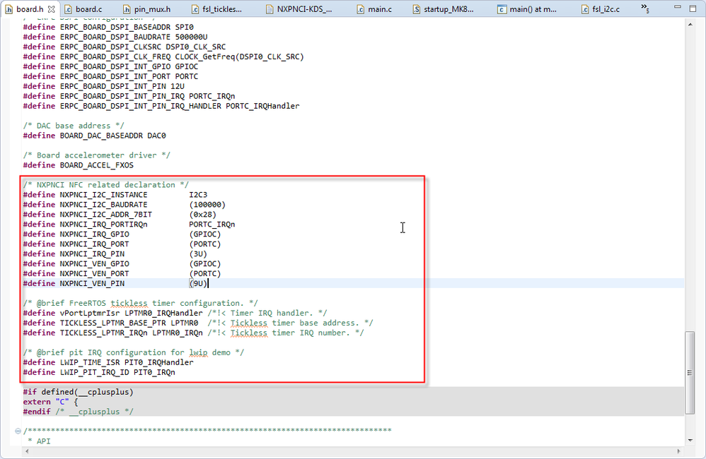Click the vertical scrollbar thumb
Screen dimensions: 706x459
[x=690, y=373]
